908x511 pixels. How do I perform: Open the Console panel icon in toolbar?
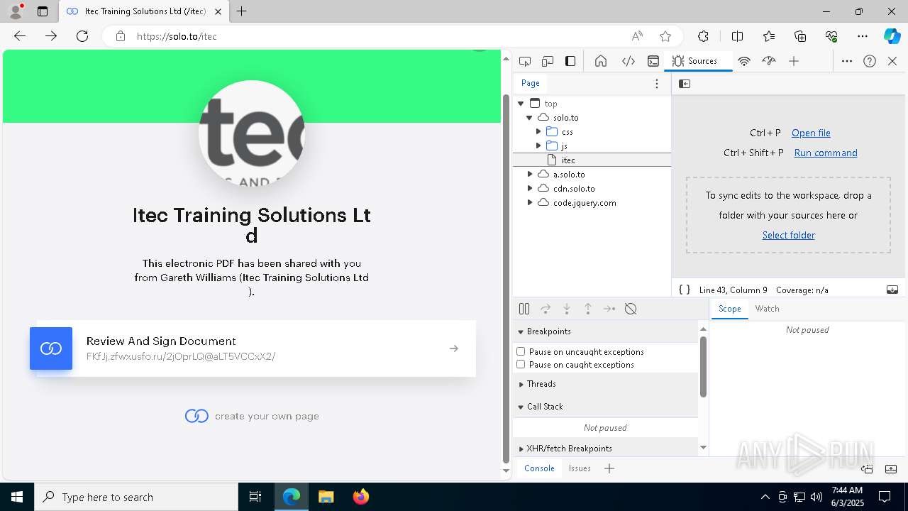[x=653, y=61]
